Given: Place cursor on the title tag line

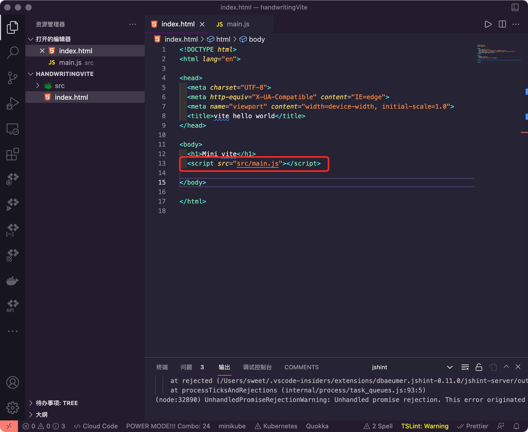Looking at the screenshot, I should coord(246,116).
